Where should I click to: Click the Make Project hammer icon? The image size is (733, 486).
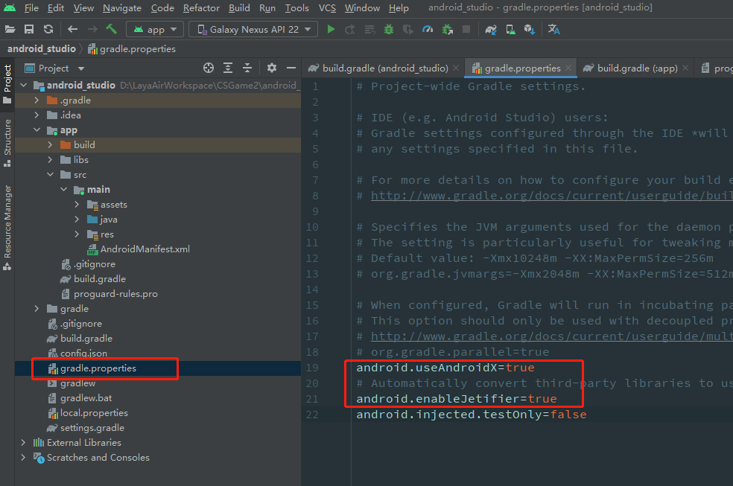111,29
